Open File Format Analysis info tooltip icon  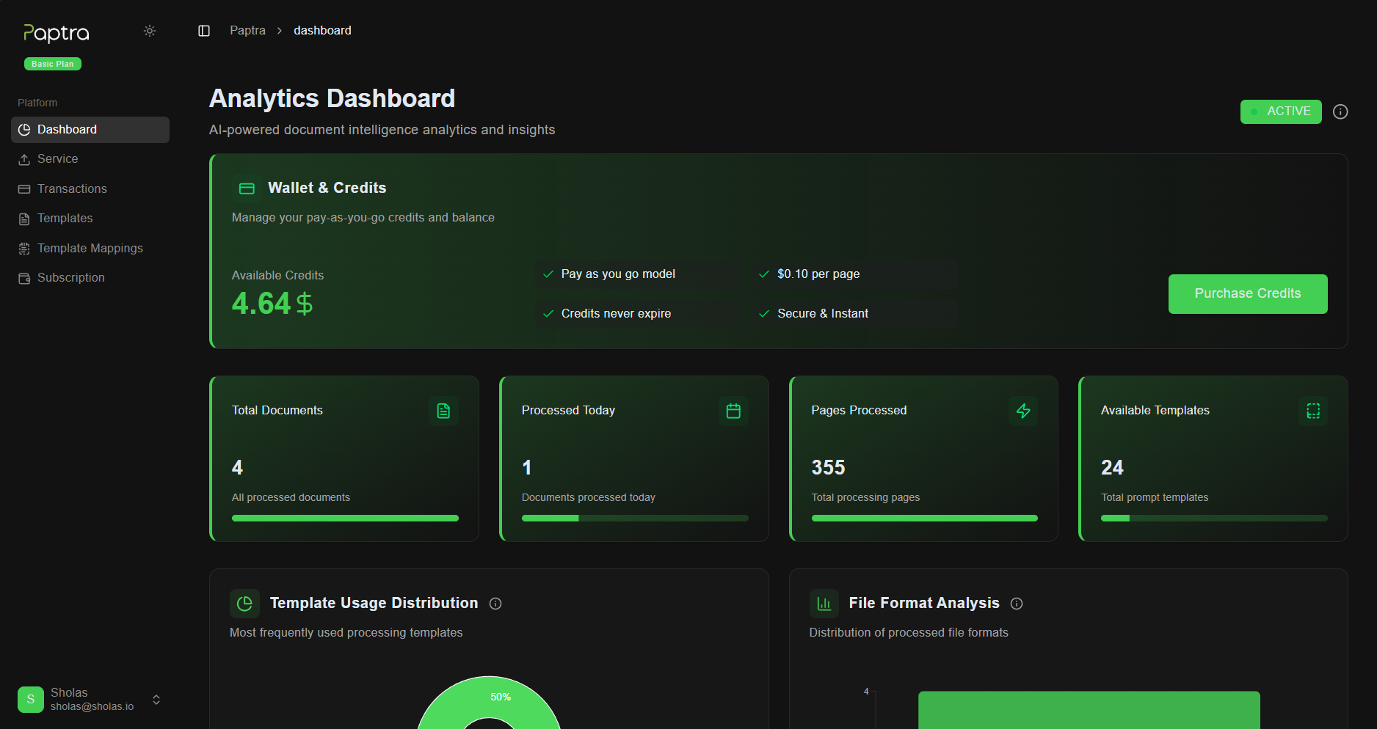point(1017,604)
